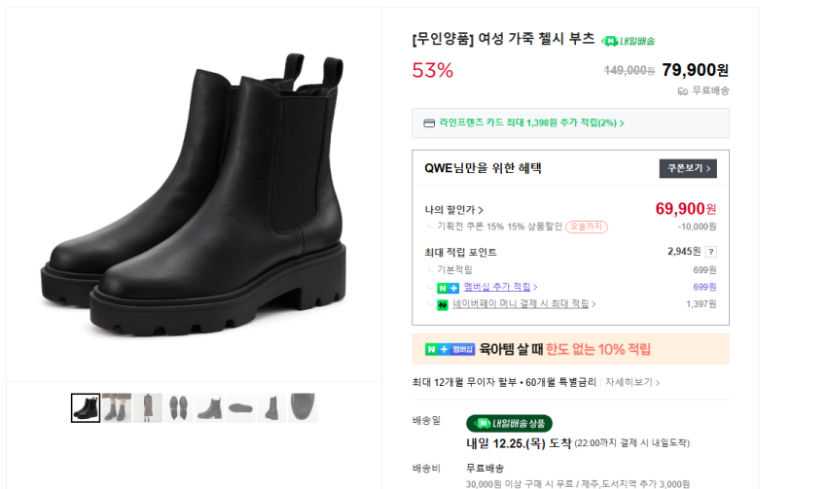Click the 무료배송 truck icon under the price

683,90
